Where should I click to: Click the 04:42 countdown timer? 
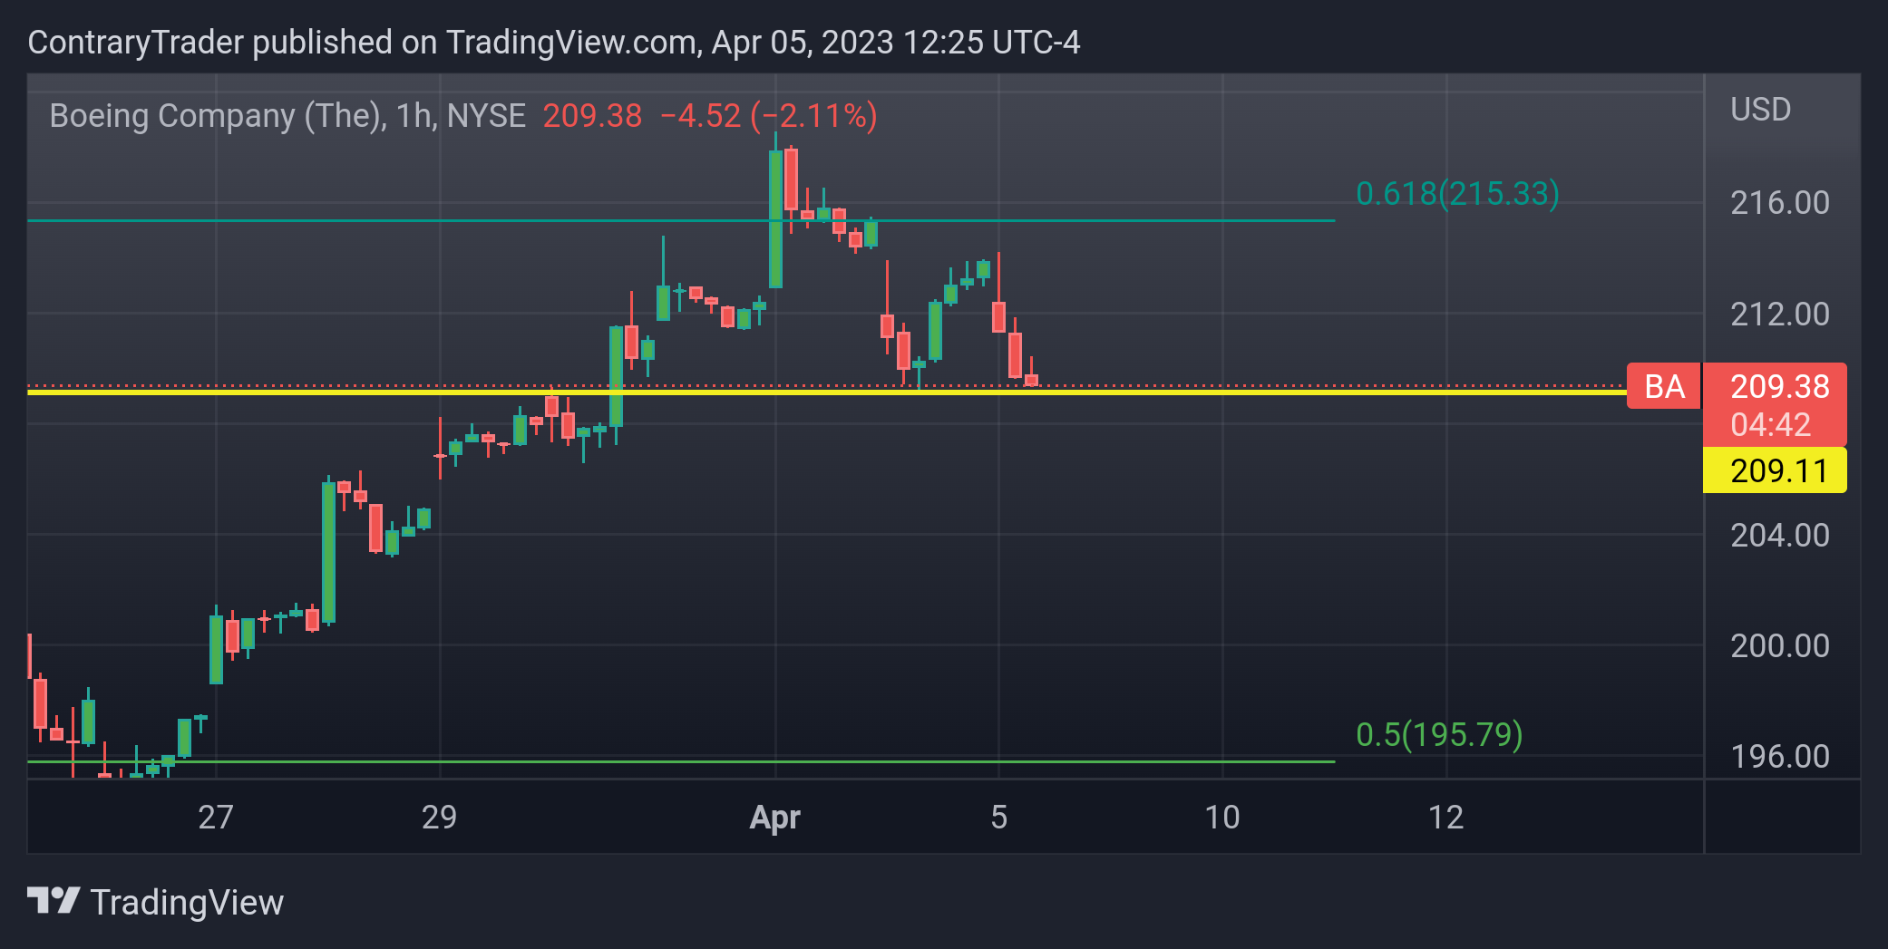1770,424
